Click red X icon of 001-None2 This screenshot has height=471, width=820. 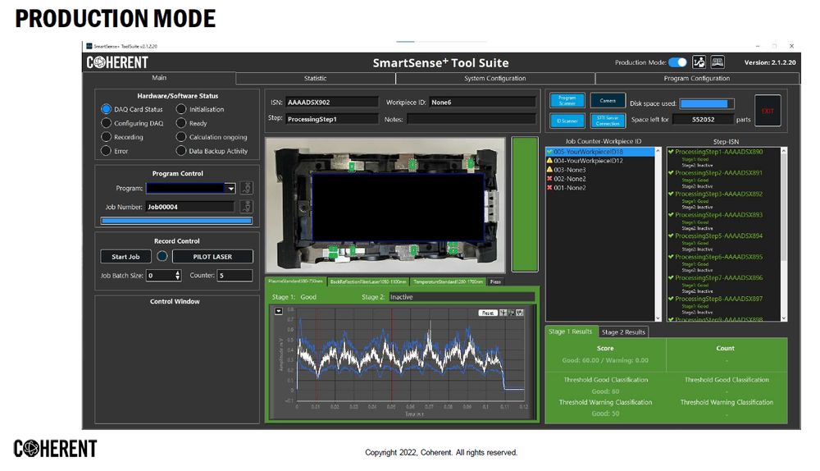[x=549, y=187]
